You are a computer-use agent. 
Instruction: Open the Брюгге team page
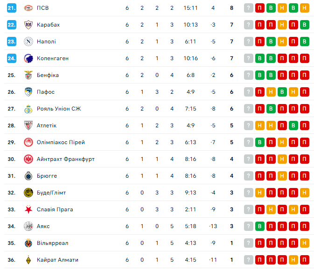(47, 176)
